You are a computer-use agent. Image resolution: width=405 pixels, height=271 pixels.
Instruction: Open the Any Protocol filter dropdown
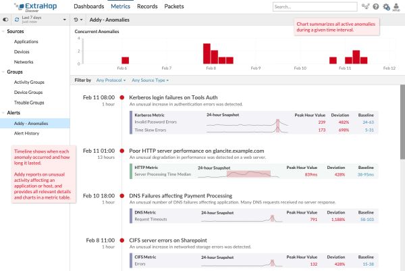111,80
